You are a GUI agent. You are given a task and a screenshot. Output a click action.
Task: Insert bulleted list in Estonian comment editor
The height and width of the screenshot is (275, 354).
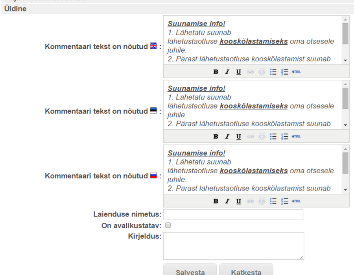click(x=273, y=137)
